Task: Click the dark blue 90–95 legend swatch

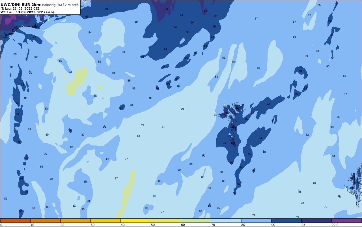Action: [286, 220]
